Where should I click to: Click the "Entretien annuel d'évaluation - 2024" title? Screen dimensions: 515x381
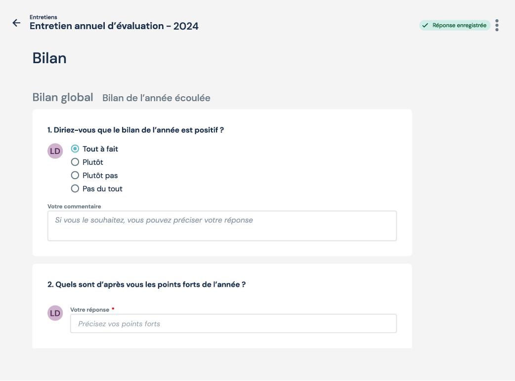[x=114, y=26]
